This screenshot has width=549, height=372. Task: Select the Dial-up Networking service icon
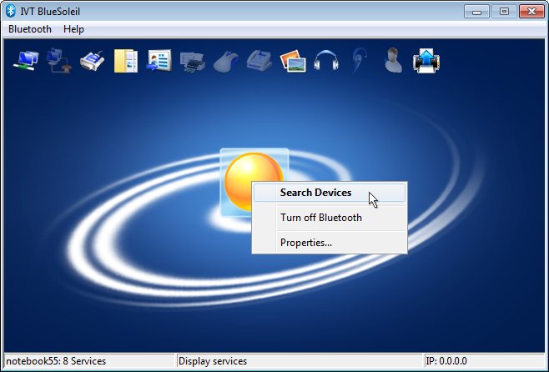coord(58,61)
